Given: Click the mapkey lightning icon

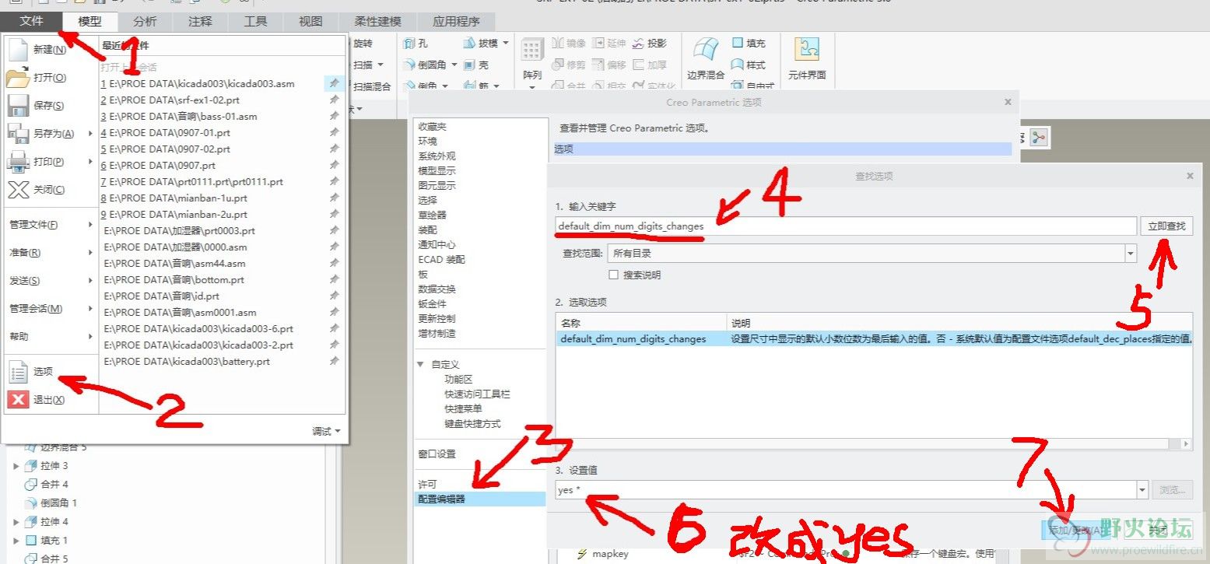Looking at the screenshot, I should 581,554.
